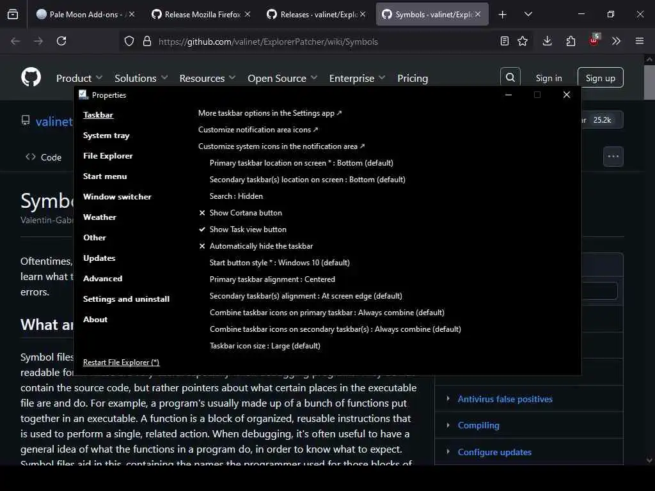The image size is (655, 491).
Task: Change Secondary taskbar(s) alignment setting
Action: click(306, 296)
